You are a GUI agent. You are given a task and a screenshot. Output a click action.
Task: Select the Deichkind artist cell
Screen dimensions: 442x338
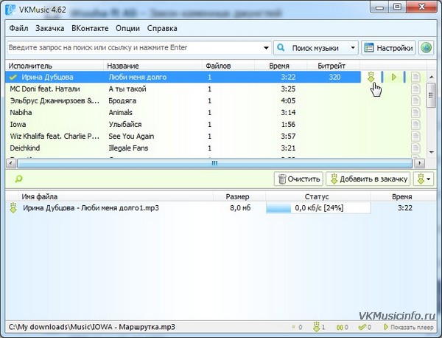[25, 148]
